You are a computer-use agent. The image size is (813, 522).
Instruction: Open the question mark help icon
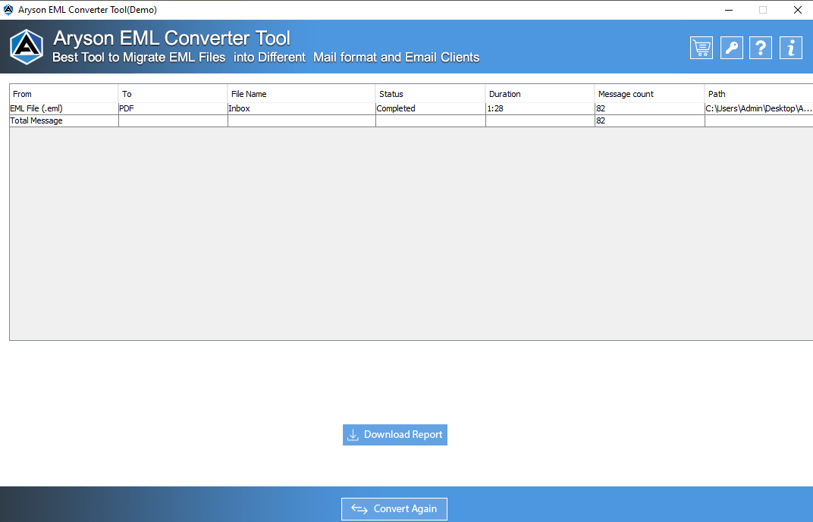[761, 48]
